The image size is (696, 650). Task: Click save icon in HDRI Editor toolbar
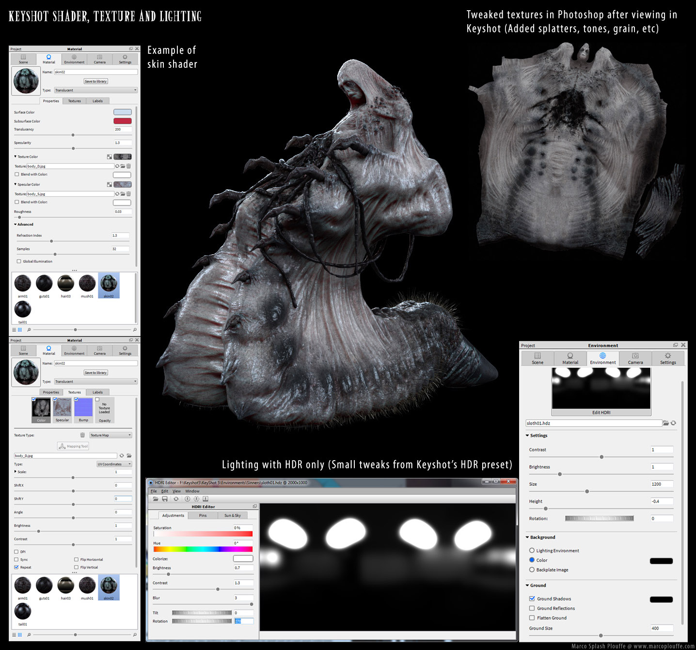tap(165, 498)
